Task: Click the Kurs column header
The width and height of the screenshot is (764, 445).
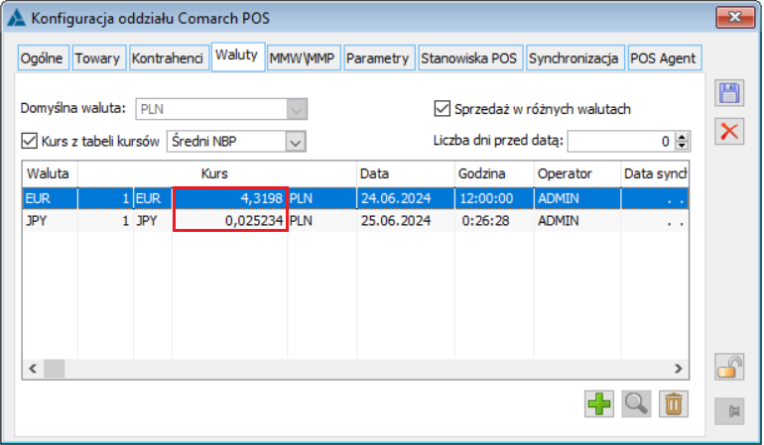Action: pos(215,173)
